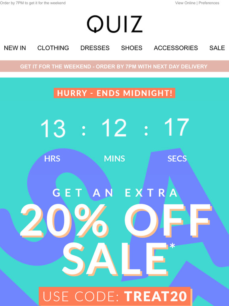Screen dimensions: 229x306
Task: Click the Hurry Ends Midnight label
Action: [x=114, y=93]
